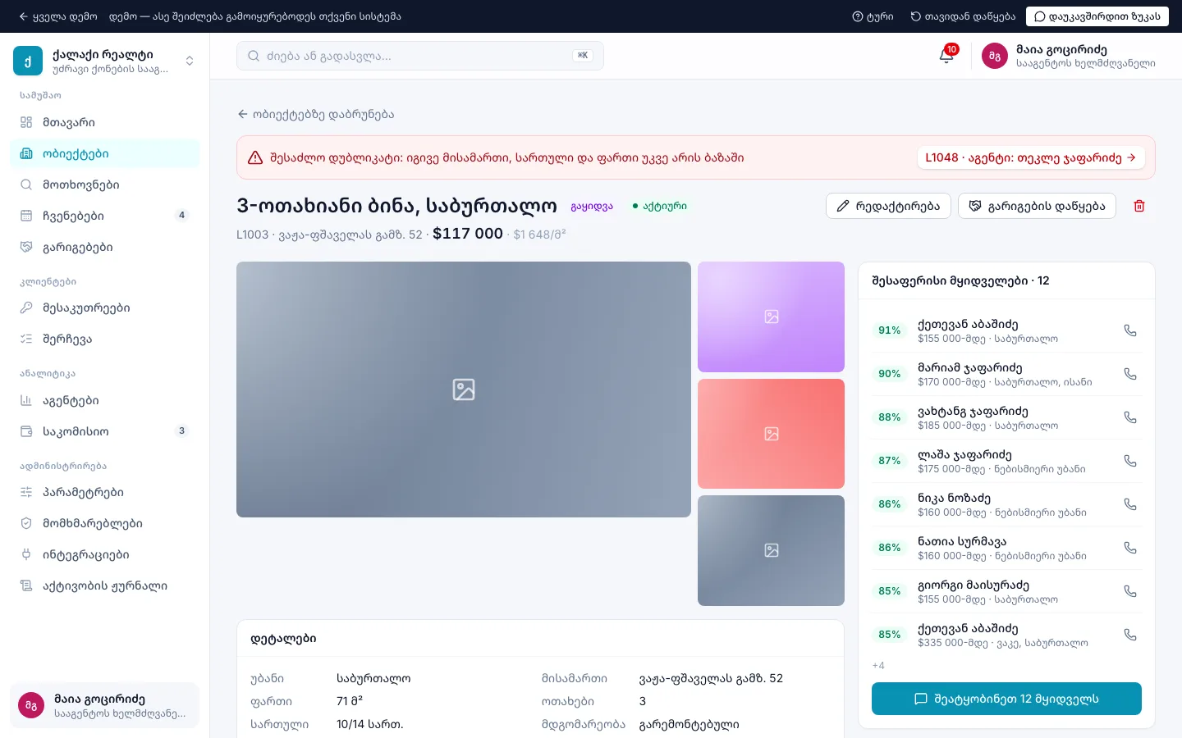
Task: Open ინტეგრაციები in sidebar
Action: 104,554
